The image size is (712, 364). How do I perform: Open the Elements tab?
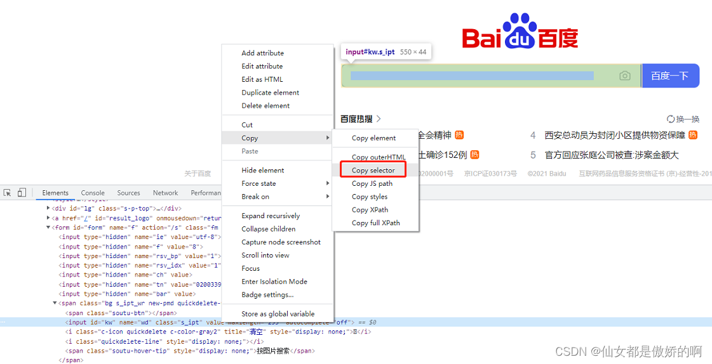(55, 193)
